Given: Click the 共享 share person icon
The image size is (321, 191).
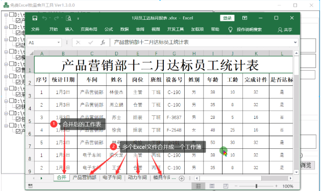Looking at the screenshot, I should coord(280,30).
